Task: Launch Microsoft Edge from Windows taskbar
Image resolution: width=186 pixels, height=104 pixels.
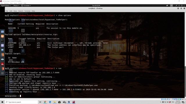Action: (50, 102)
